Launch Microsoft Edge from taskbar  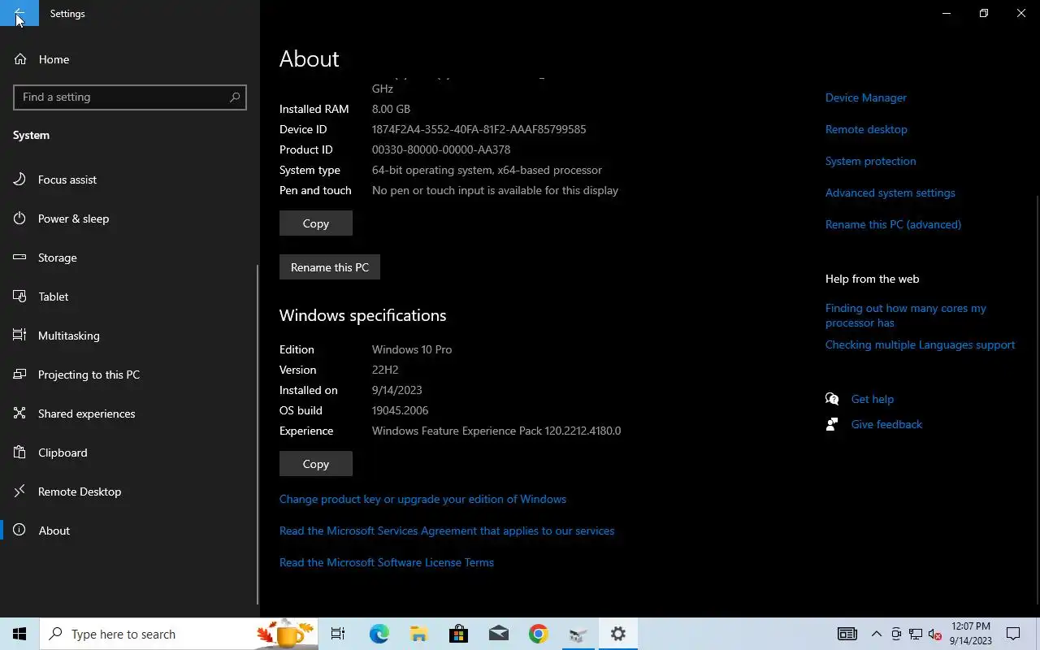click(379, 634)
